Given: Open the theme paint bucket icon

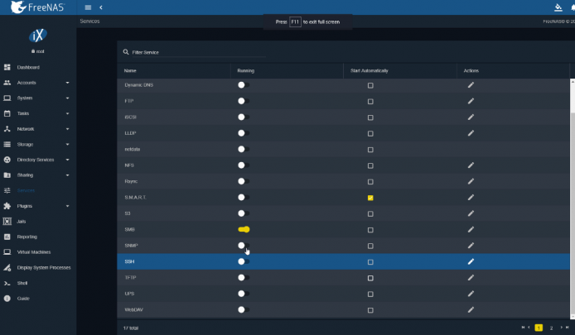Looking at the screenshot, I should (x=558, y=7).
